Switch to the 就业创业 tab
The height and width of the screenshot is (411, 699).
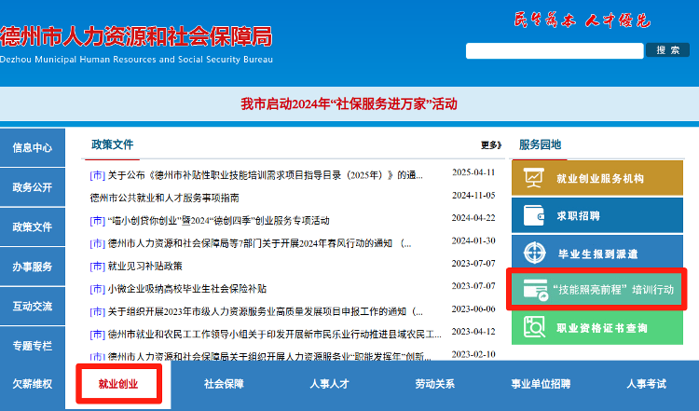click(x=118, y=384)
